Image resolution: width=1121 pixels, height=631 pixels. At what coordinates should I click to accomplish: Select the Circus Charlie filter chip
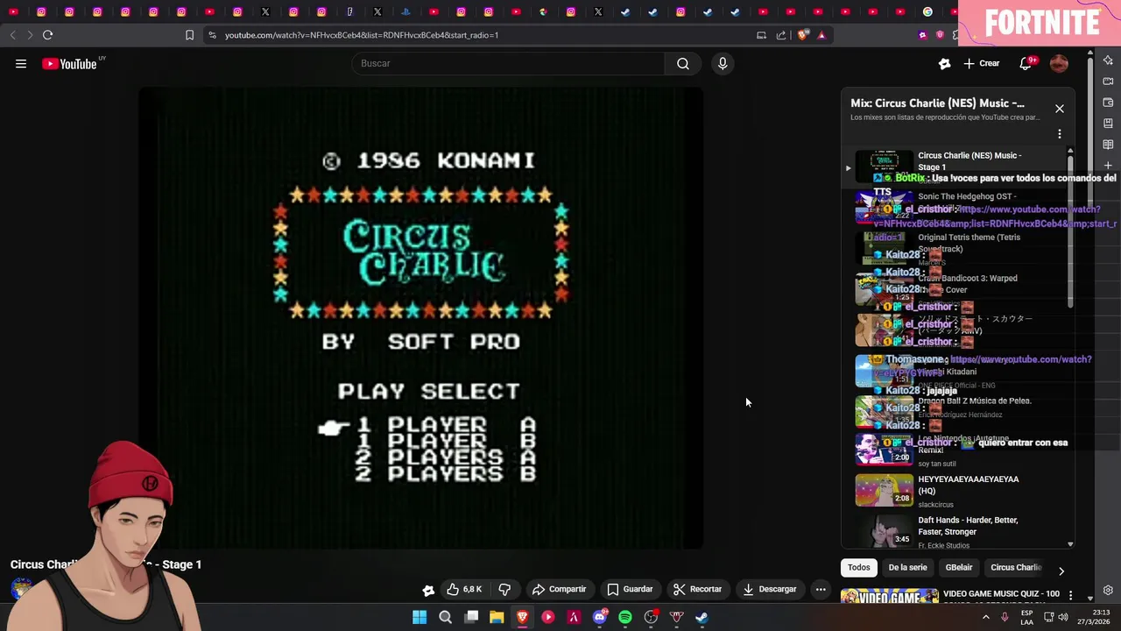[x=1016, y=567]
